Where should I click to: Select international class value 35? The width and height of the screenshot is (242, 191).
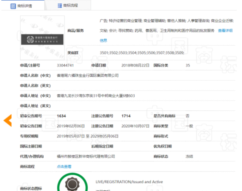point(188,65)
